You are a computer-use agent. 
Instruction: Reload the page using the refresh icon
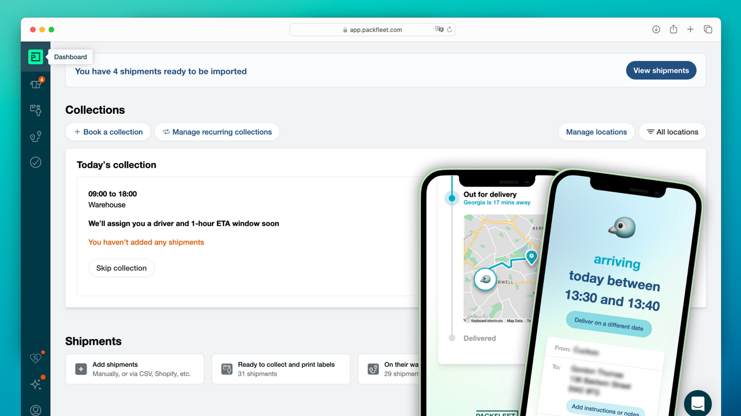pyautogui.click(x=449, y=29)
